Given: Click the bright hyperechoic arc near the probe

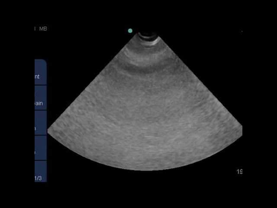Looking at the screenshot, I should [148, 58].
